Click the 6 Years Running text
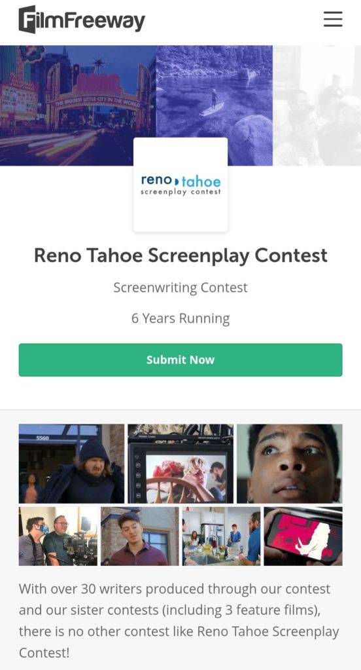Screen dimensions: 361x670 click(180, 318)
